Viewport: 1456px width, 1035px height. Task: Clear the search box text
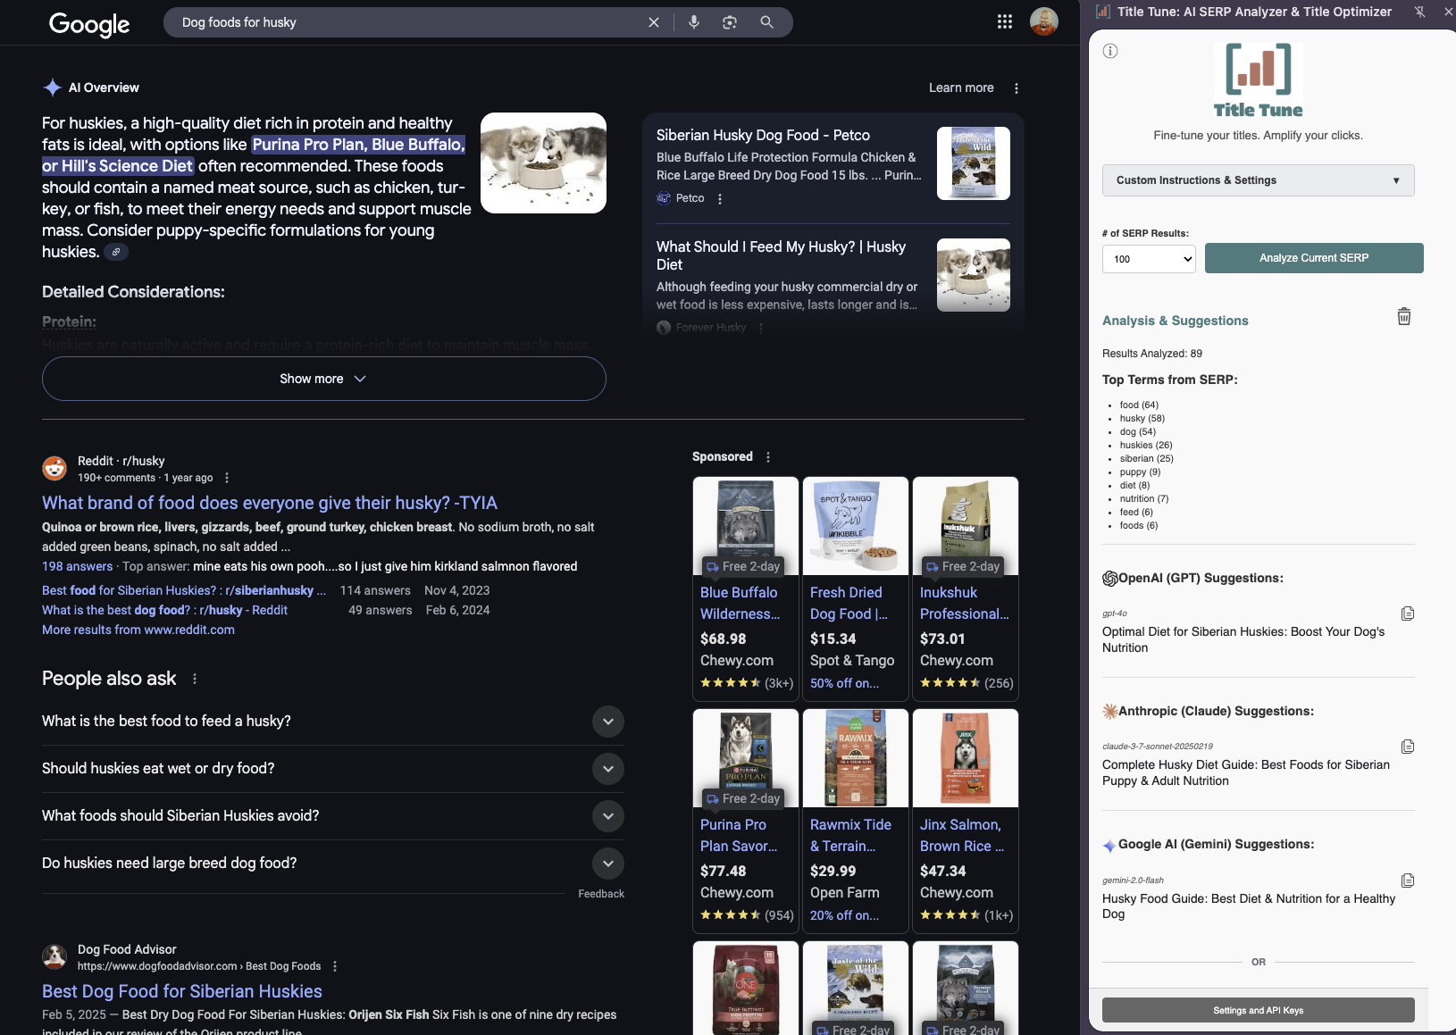(x=654, y=22)
